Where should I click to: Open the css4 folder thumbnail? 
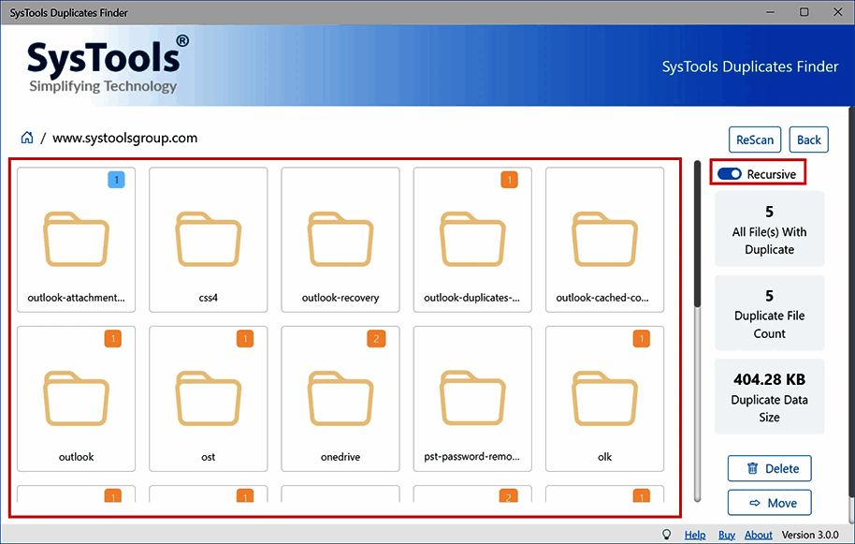[208, 239]
